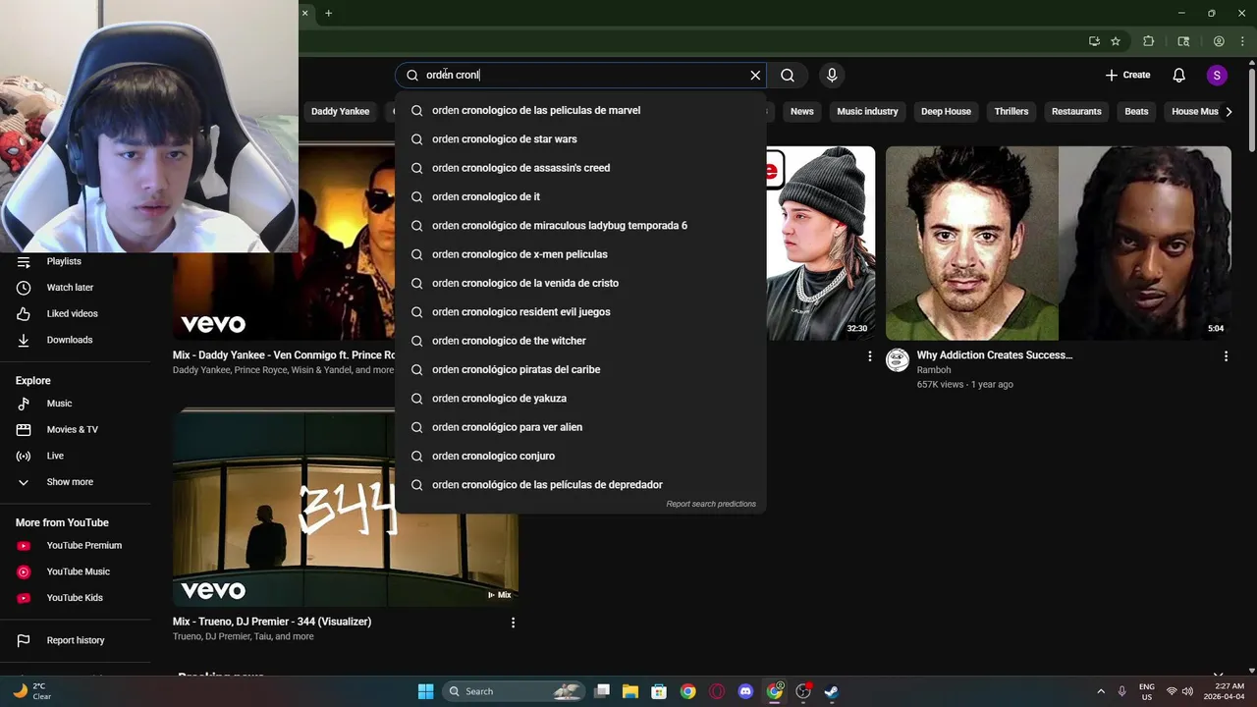Choose suggestion for assassin's creed
Viewport: 1257px width, 707px height.
[x=580, y=168]
